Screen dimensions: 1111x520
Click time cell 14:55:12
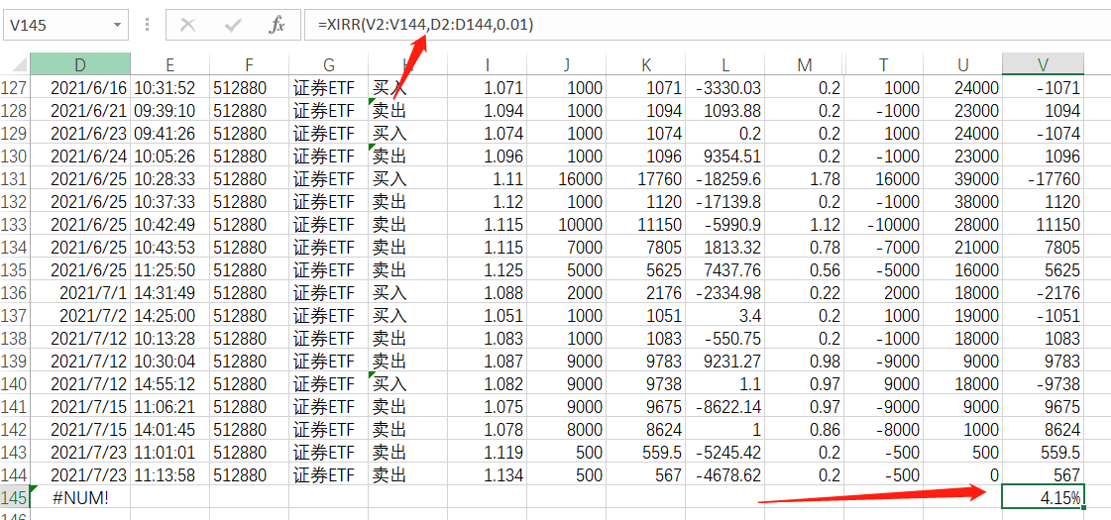pyautogui.click(x=170, y=383)
